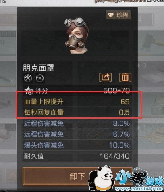The width and height of the screenshot is (164, 192).
Task: Select the 每秒回复血量 stat row
Action: 77,112
